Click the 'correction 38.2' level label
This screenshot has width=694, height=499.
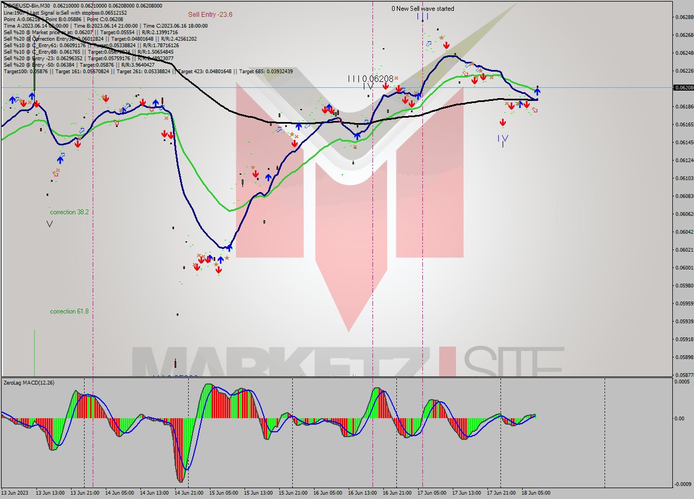[x=69, y=212]
